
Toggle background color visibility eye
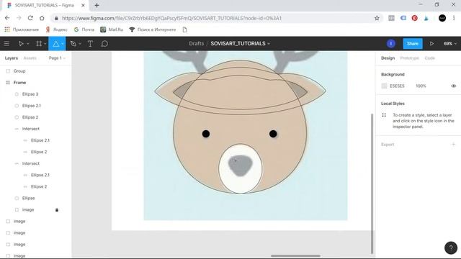[453, 86]
